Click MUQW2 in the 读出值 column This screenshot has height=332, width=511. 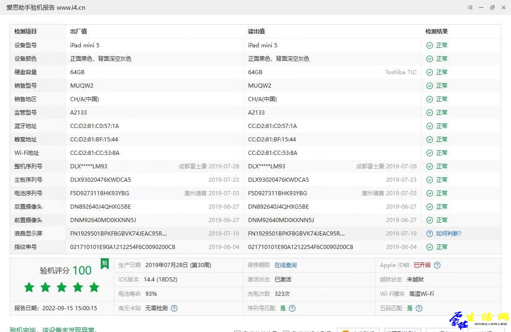260,85
